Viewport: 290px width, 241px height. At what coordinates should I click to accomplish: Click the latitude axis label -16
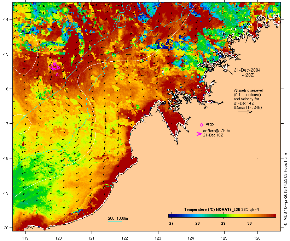tap(5, 89)
